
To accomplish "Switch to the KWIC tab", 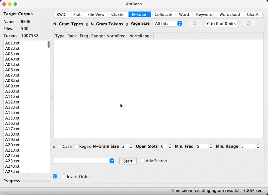I will click(x=62, y=14).
